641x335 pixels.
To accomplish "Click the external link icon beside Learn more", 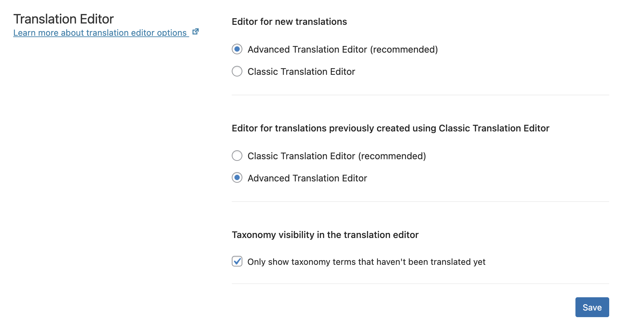I will click(196, 32).
